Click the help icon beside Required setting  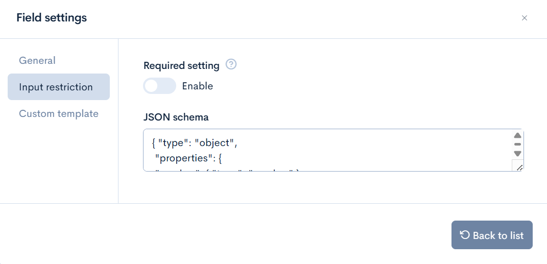pyautogui.click(x=231, y=65)
